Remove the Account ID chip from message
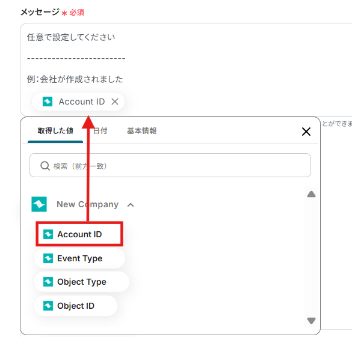352x337 pixels. tap(115, 102)
